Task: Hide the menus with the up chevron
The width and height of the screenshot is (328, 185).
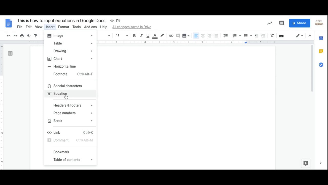Action: (x=310, y=36)
